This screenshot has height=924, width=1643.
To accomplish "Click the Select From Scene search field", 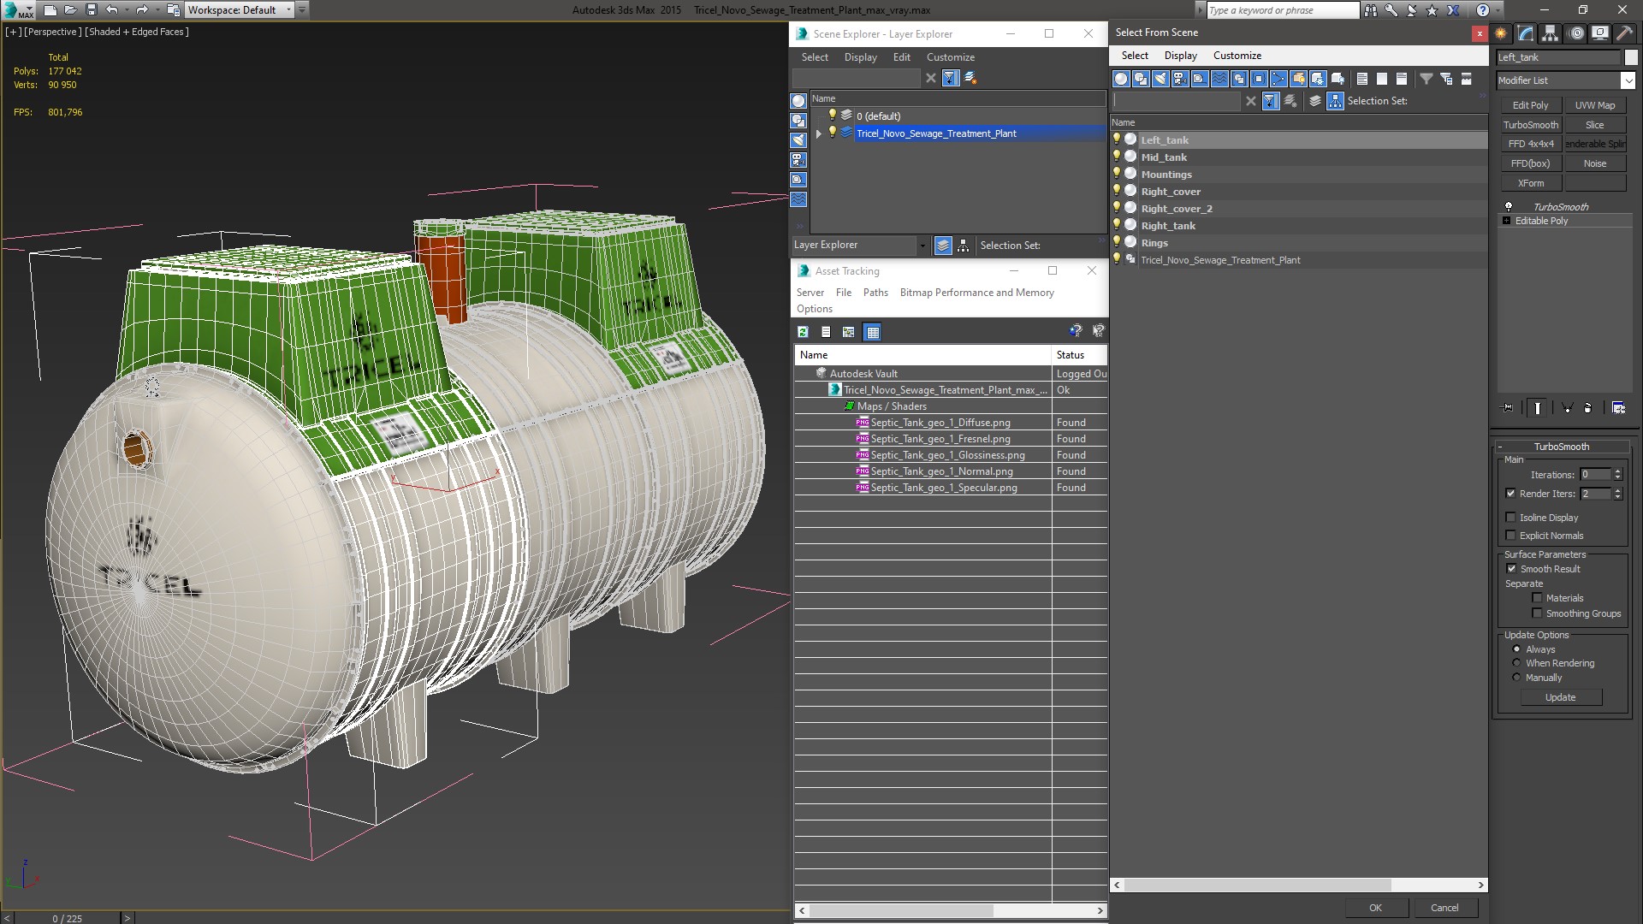I will pyautogui.click(x=1177, y=101).
